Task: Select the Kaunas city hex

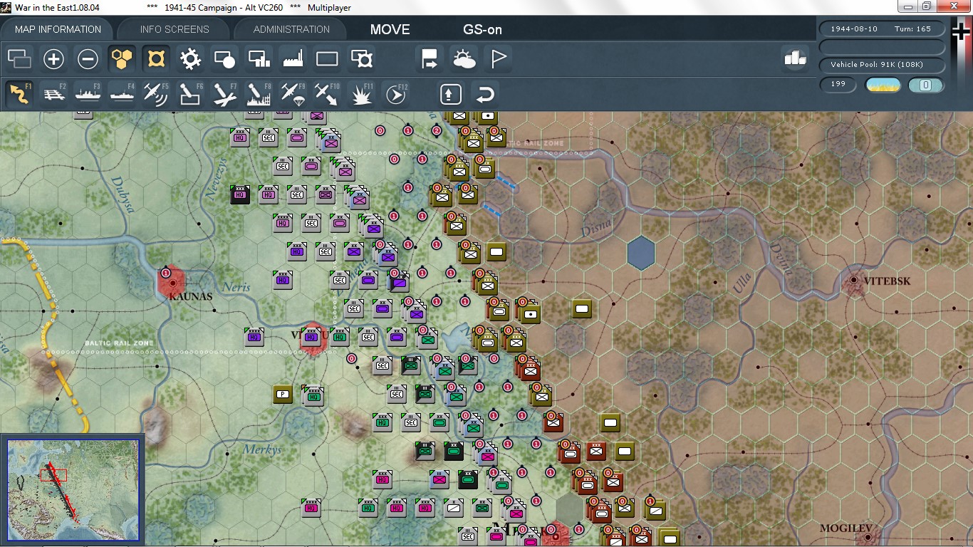Action: click(171, 282)
